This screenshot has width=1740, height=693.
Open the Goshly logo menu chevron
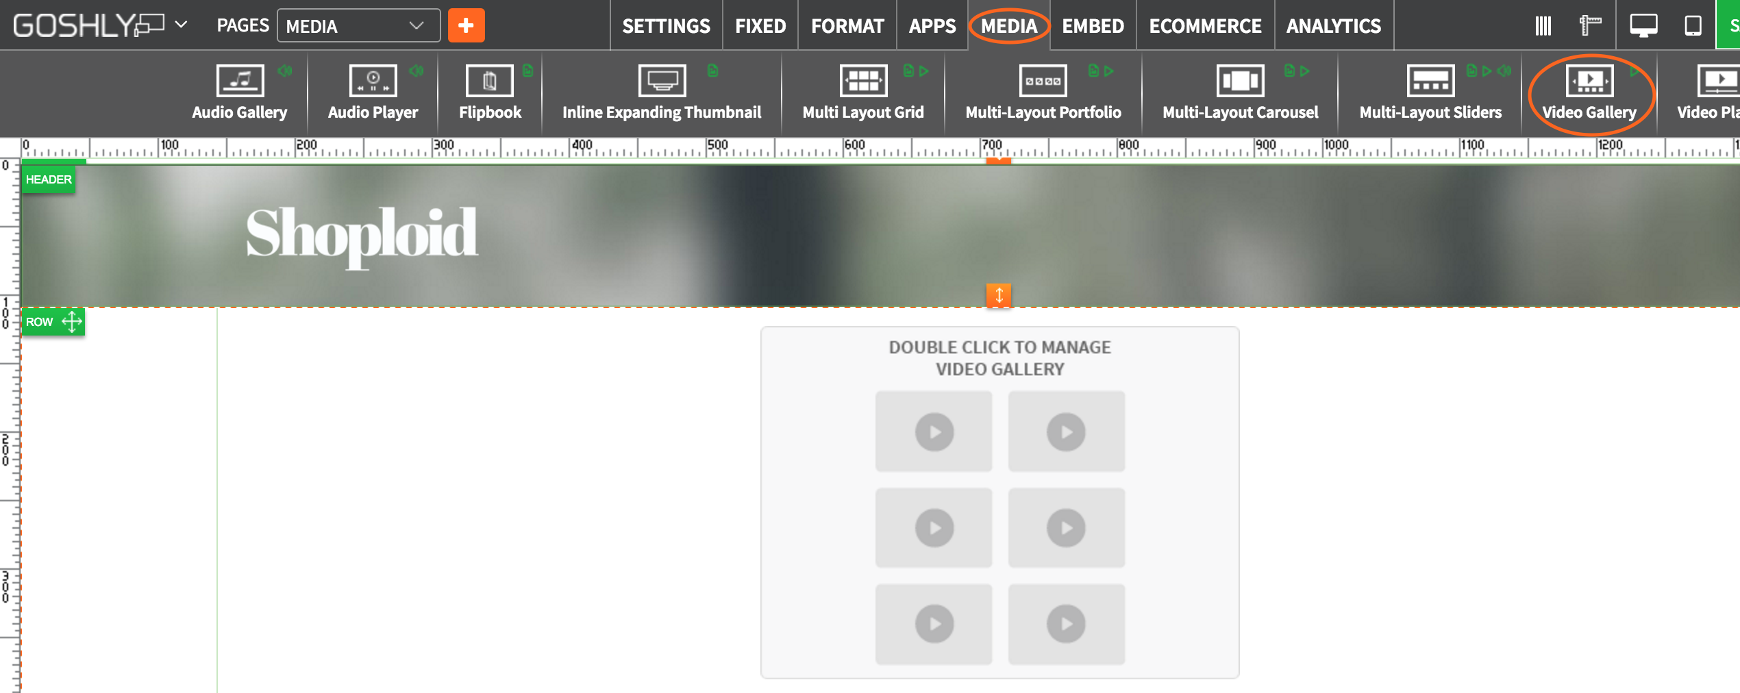tap(181, 25)
